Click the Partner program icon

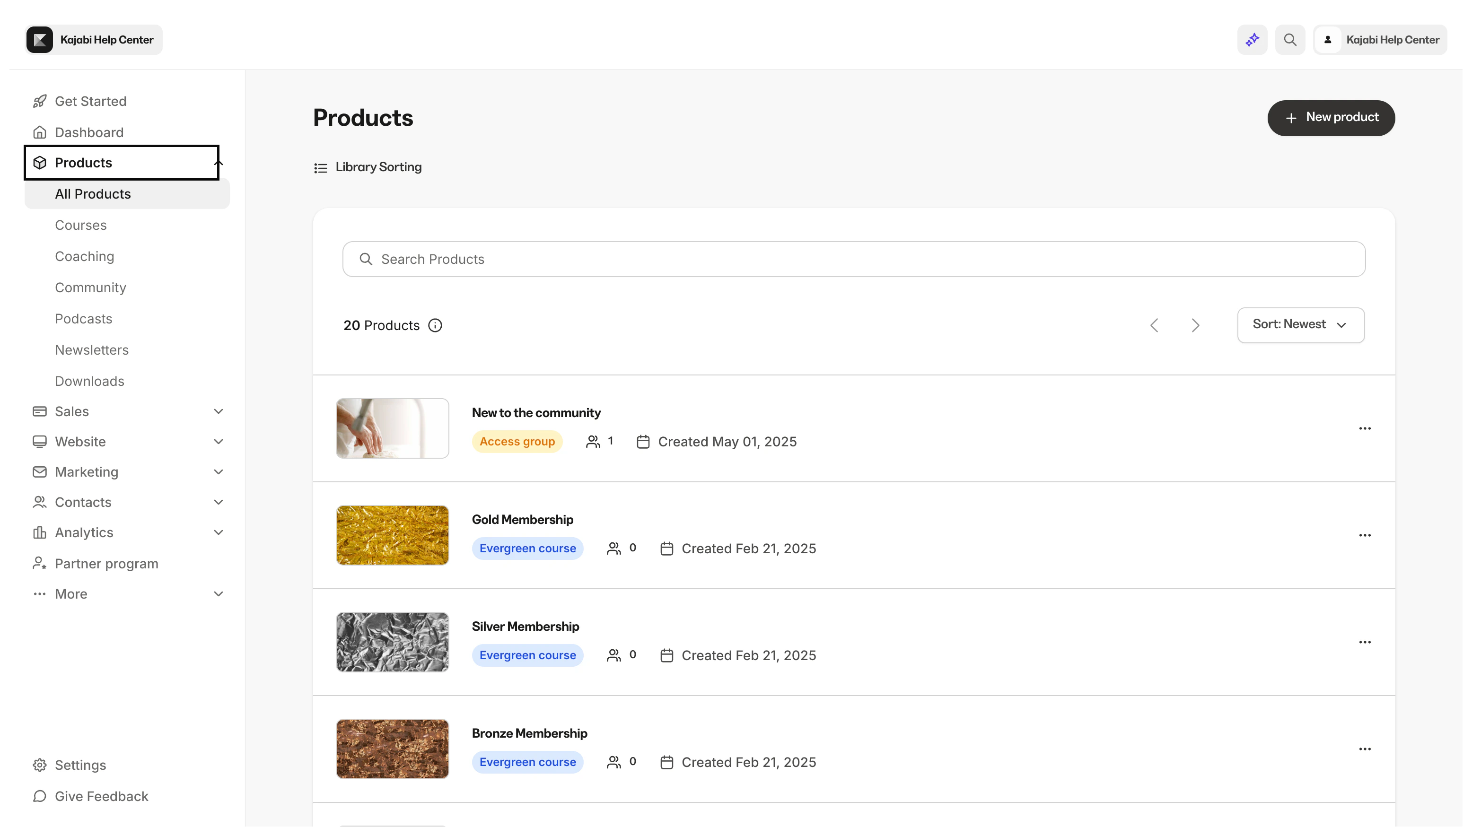(x=40, y=563)
